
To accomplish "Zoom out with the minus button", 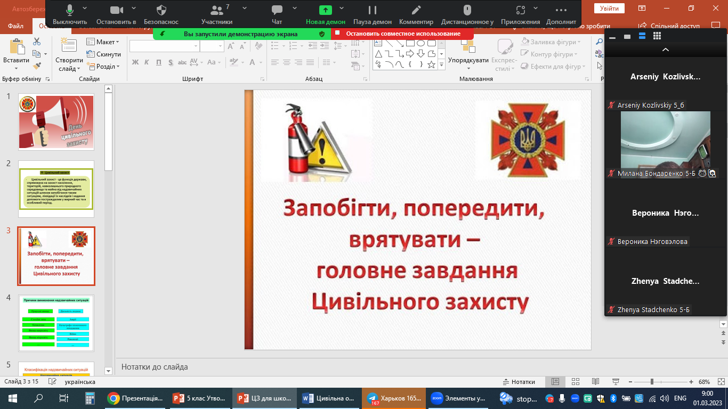I will (x=630, y=382).
